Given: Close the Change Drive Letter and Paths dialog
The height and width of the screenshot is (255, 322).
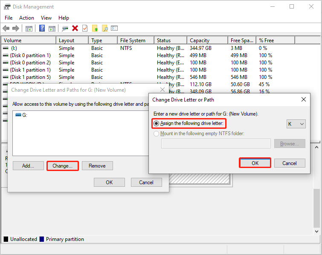Looking at the screenshot, I should point(162,90).
